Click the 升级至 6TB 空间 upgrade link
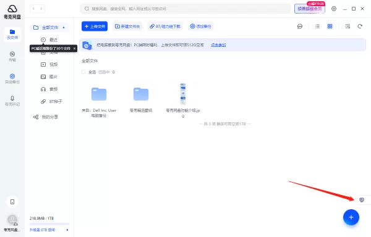Screen dimensions: 371x237 click(42, 230)
